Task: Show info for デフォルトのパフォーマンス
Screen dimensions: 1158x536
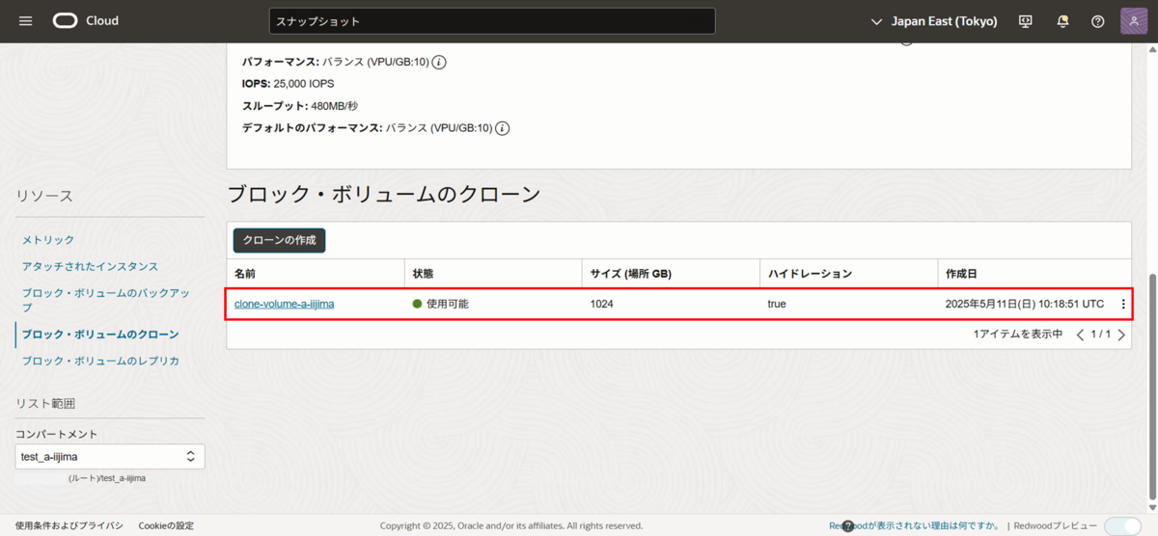Action: click(503, 127)
